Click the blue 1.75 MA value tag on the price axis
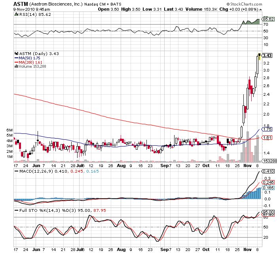This screenshot has width=277, height=253. (267, 129)
